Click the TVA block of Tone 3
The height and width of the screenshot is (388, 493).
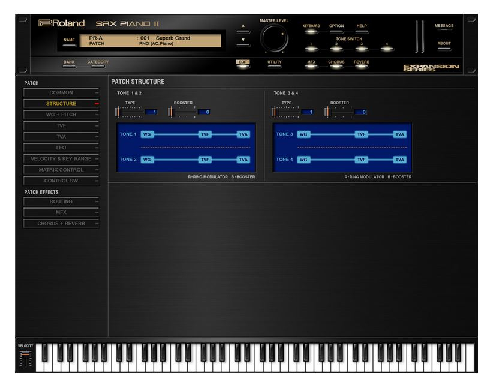(400, 134)
